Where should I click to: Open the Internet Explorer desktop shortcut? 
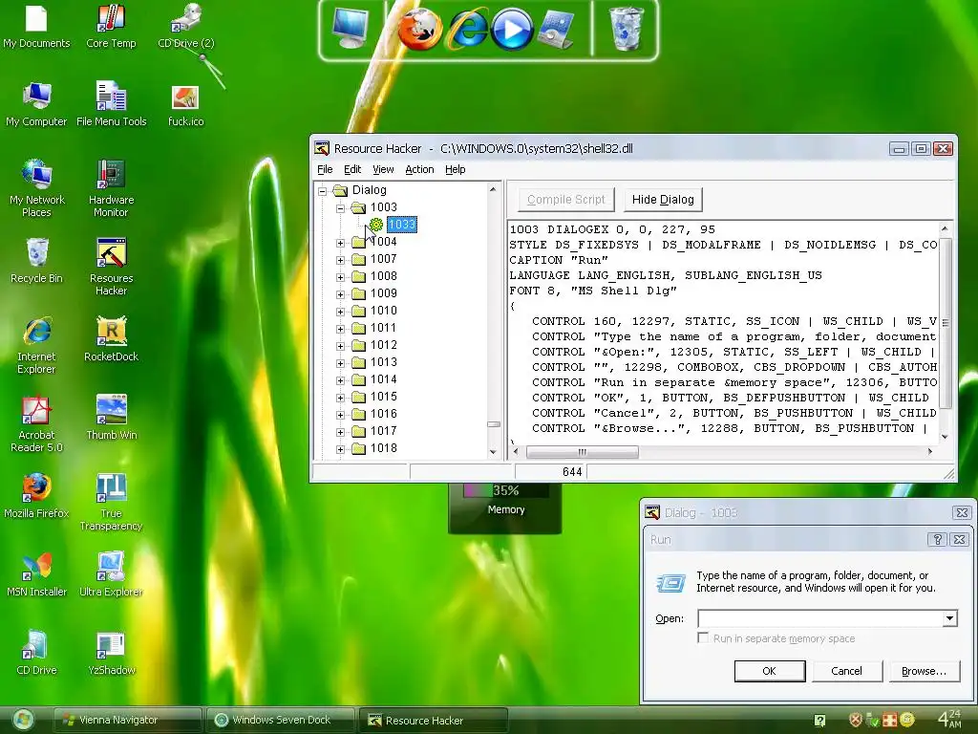coord(37,346)
